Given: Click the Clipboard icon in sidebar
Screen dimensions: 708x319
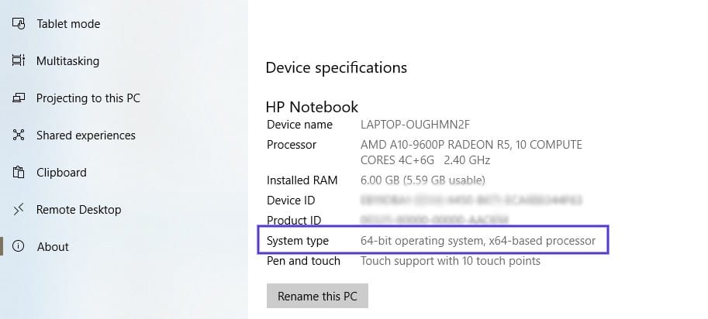Looking at the screenshot, I should click(19, 173).
